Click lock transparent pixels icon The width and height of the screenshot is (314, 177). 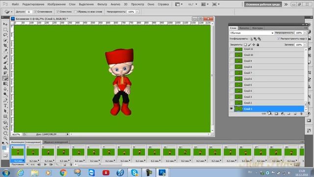click(x=245, y=45)
